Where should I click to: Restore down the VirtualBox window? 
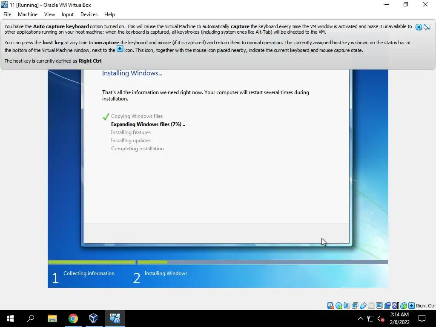tap(406, 4)
